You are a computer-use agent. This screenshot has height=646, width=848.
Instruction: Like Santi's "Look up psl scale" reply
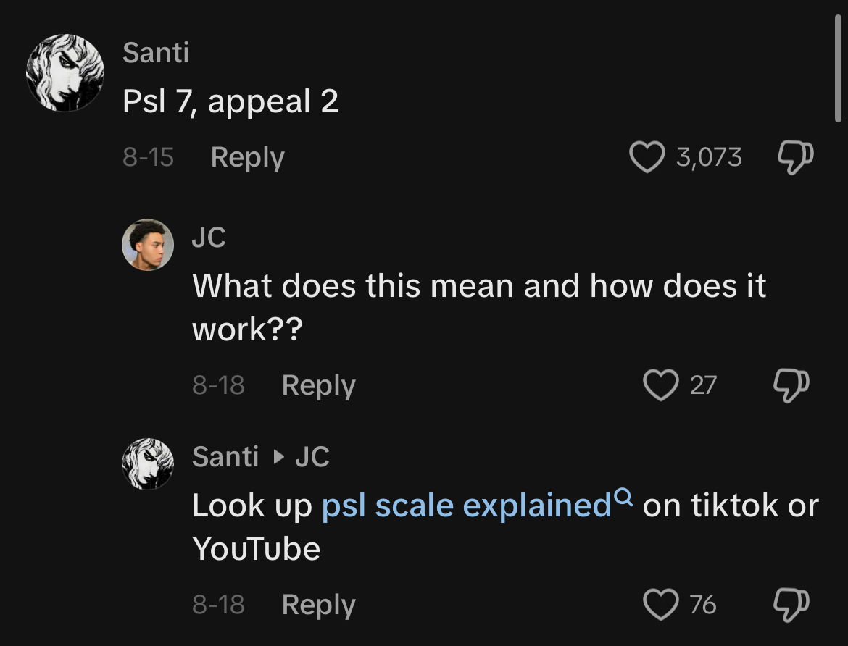click(x=660, y=604)
